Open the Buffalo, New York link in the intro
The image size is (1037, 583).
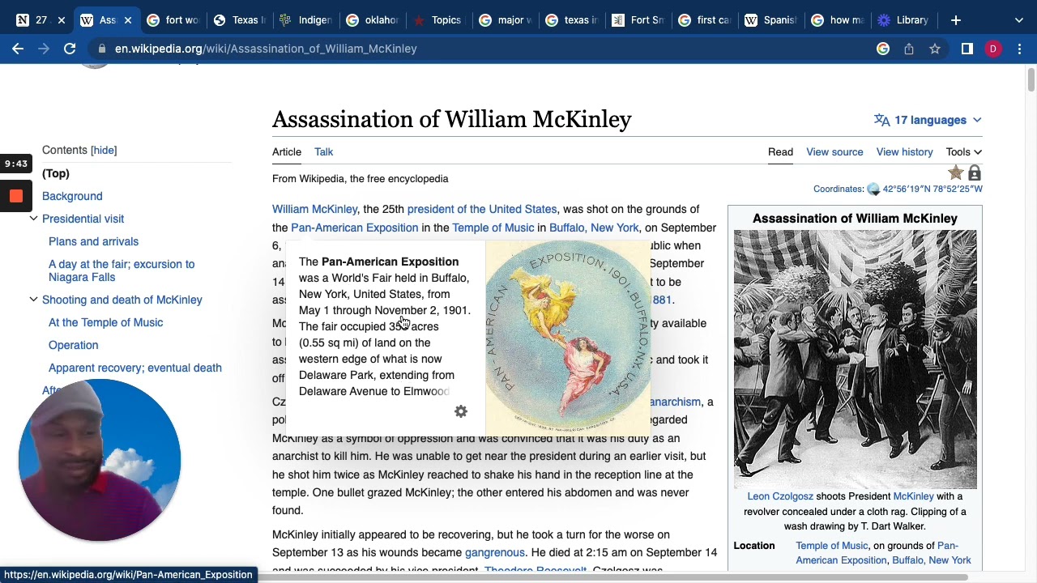pos(594,228)
